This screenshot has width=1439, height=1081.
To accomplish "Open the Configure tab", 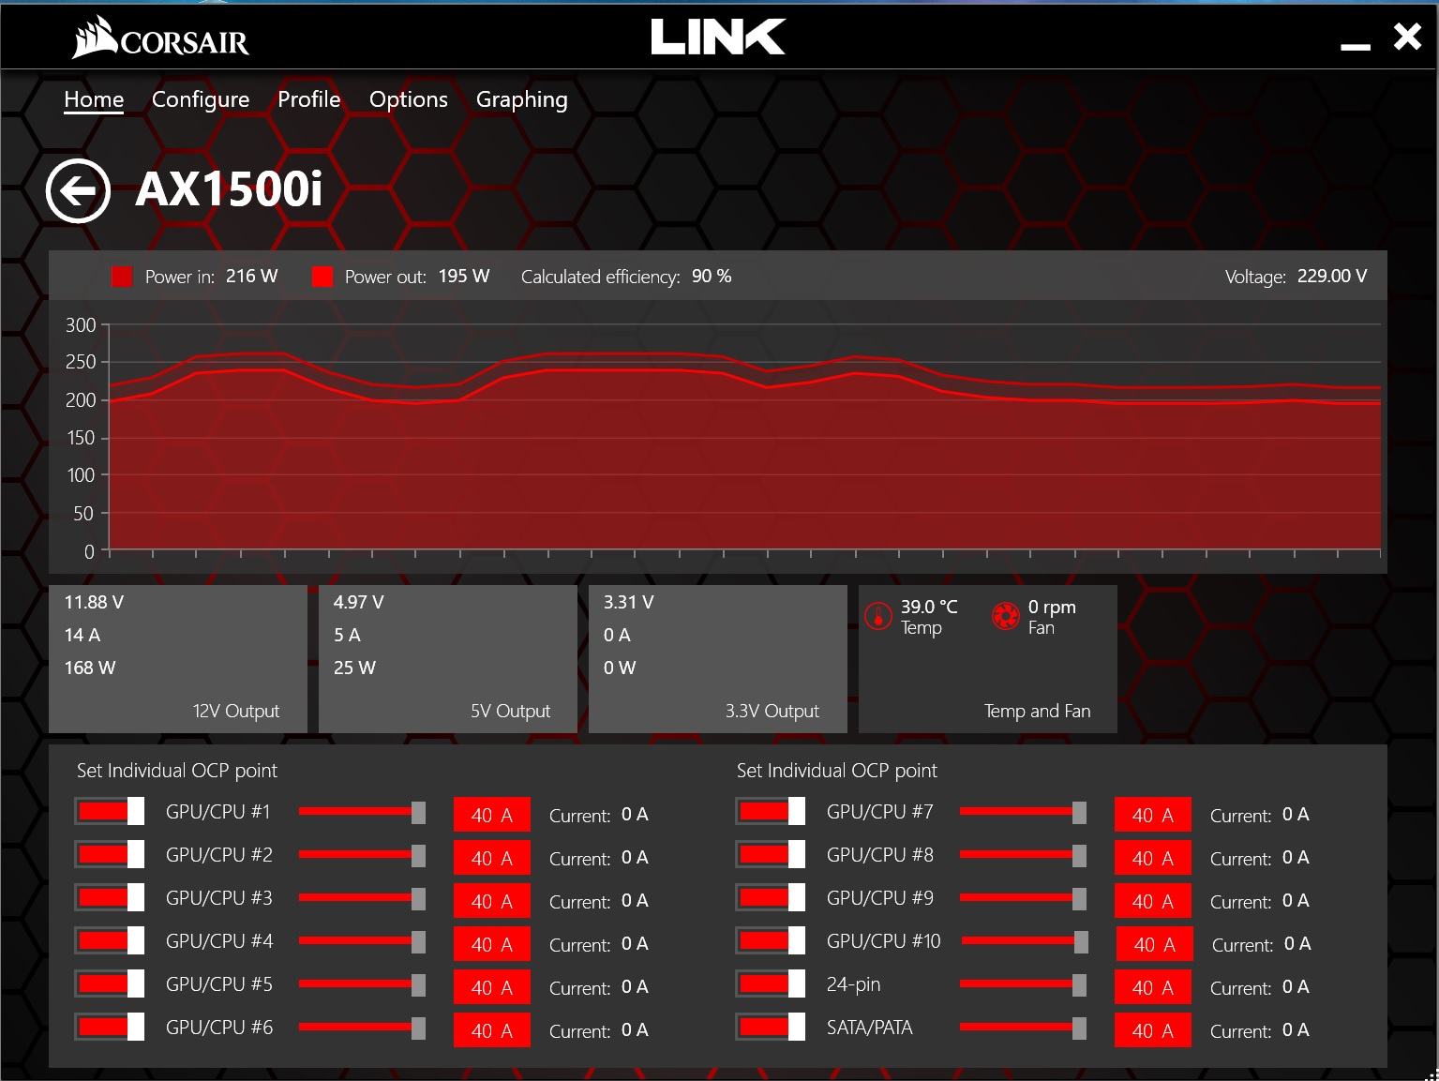I will (x=201, y=99).
